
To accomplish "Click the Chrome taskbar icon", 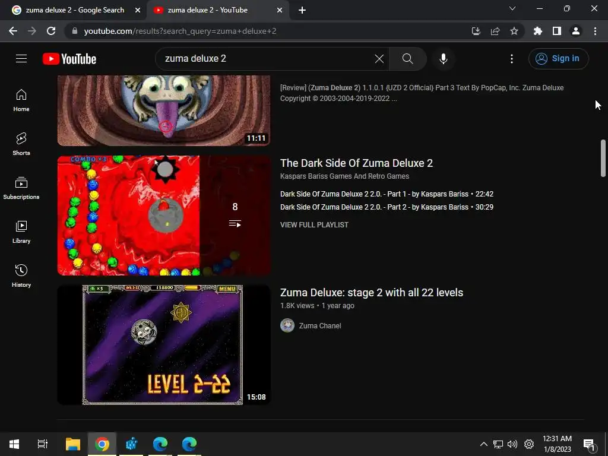I will tap(102, 444).
